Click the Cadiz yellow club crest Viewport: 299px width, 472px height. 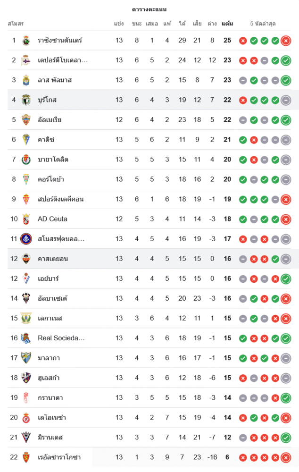[x=26, y=140]
